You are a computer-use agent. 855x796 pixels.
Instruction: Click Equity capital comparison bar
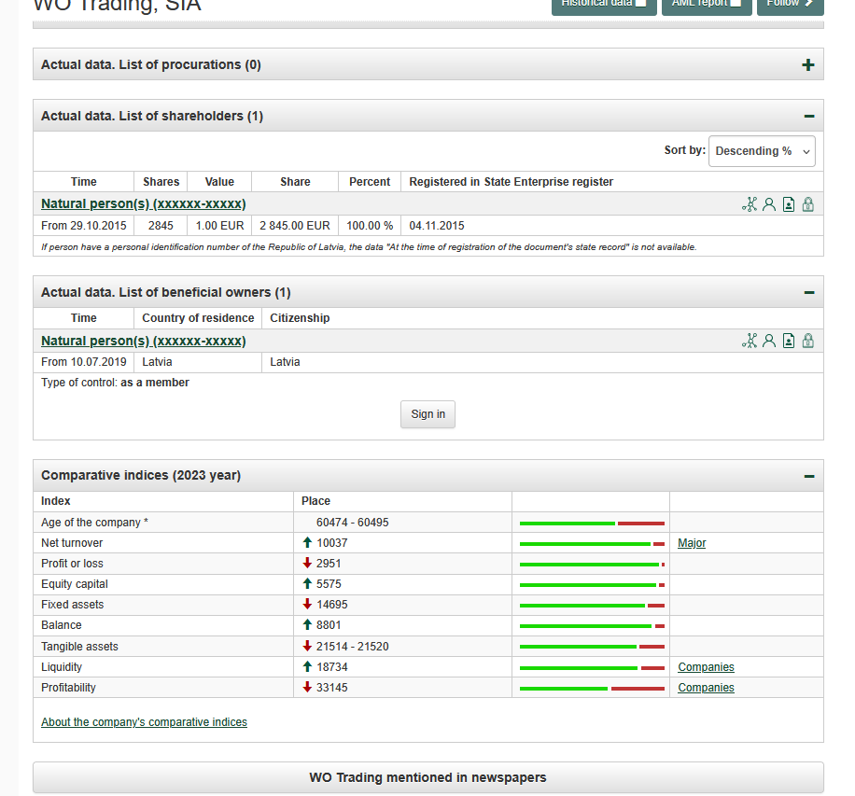pyautogui.click(x=592, y=585)
